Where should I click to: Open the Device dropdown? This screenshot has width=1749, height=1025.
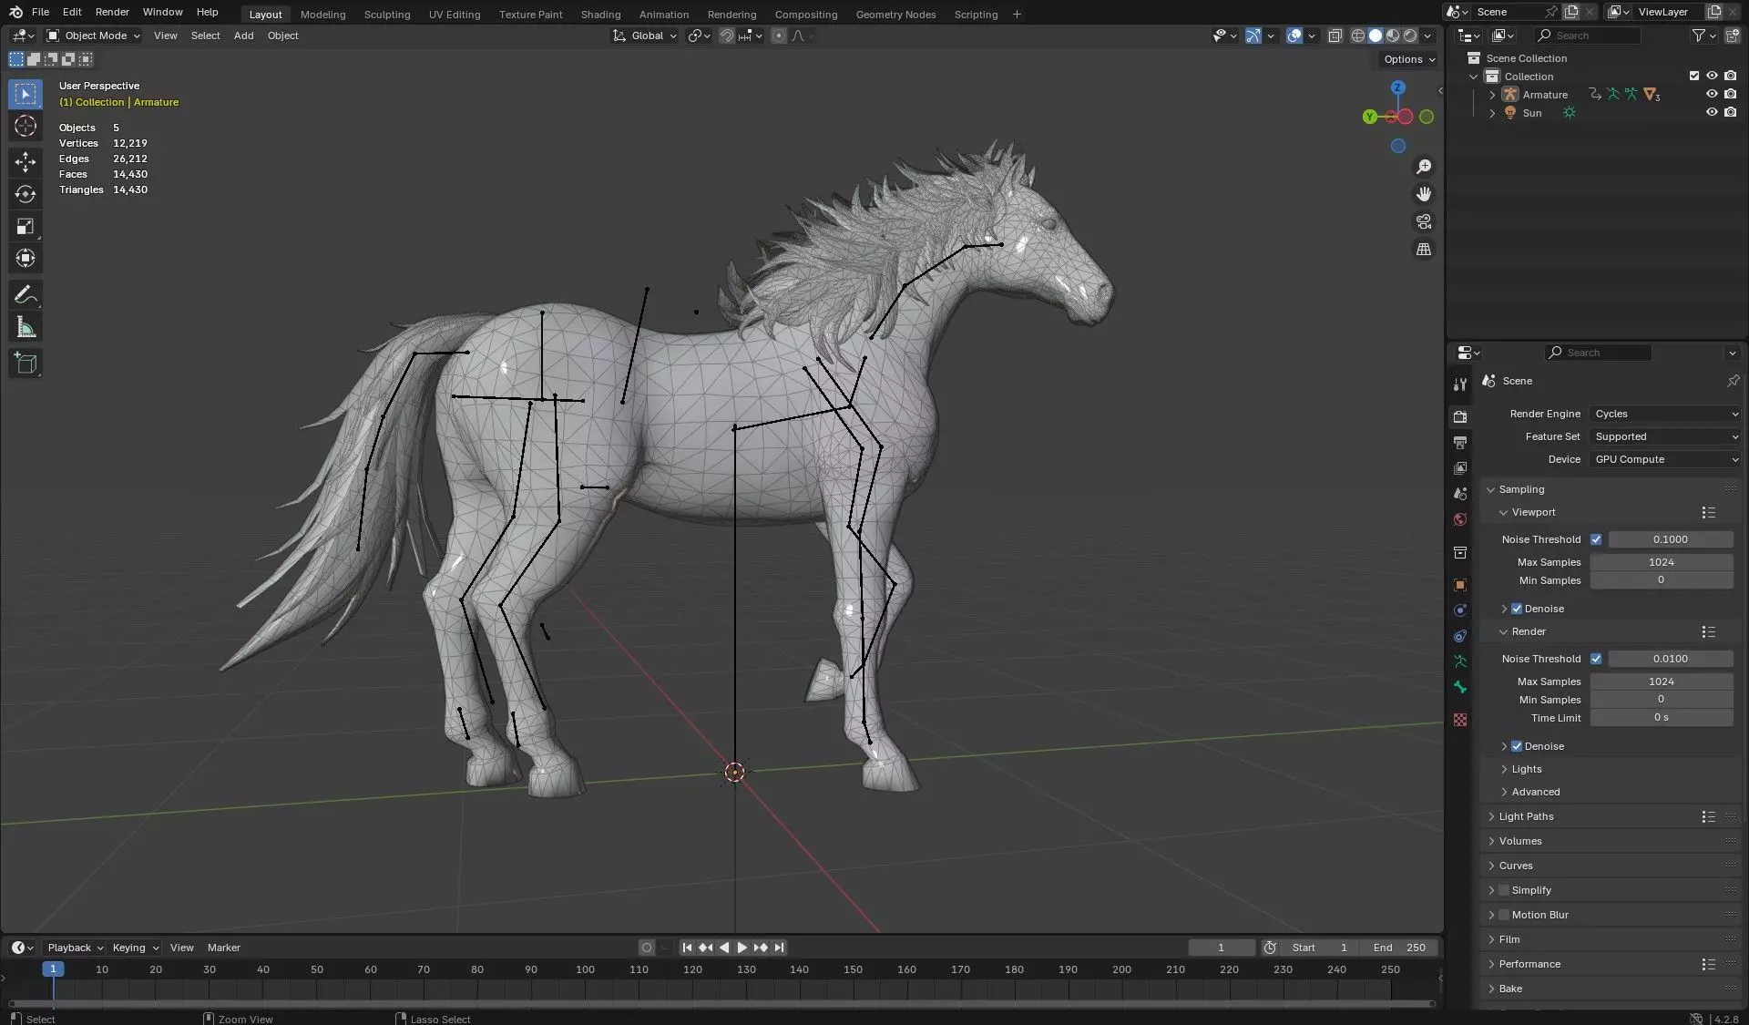(x=1665, y=459)
